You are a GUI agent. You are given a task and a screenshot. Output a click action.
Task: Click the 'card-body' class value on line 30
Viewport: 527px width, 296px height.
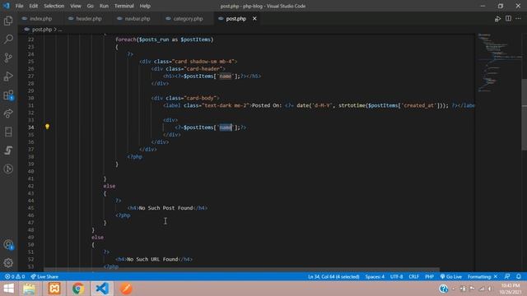[x=200, y=98]
